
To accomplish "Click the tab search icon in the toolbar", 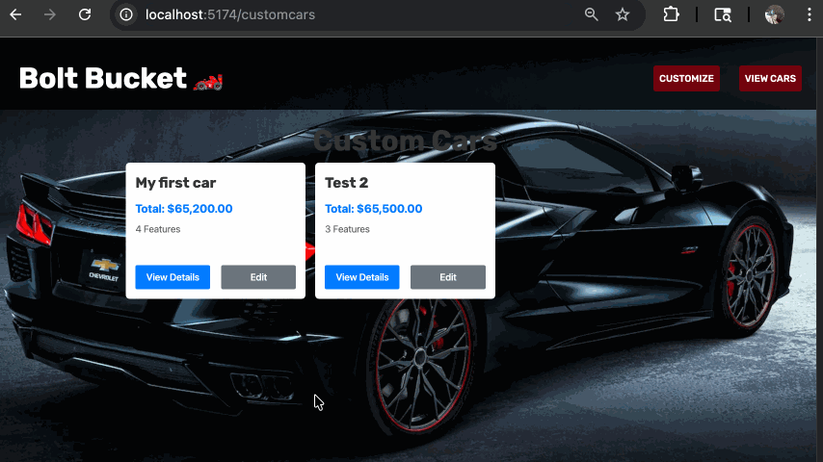I will (x=723, y=14).
